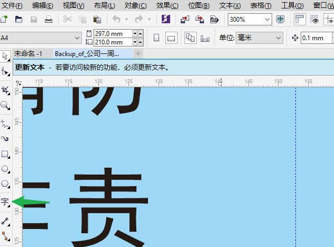
Task: Select the Freehand curve tool
Action: (5, 124)
